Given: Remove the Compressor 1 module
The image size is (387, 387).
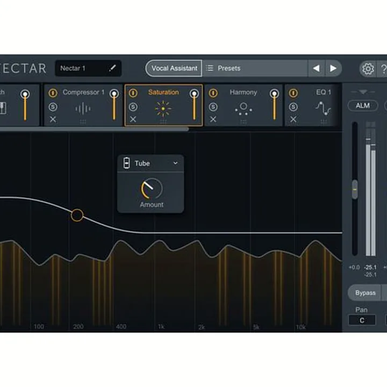Looking at the screenshot, I should click(x=53, y=119).
